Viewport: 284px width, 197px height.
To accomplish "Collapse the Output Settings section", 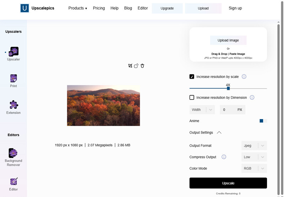I will click(219, 133).
